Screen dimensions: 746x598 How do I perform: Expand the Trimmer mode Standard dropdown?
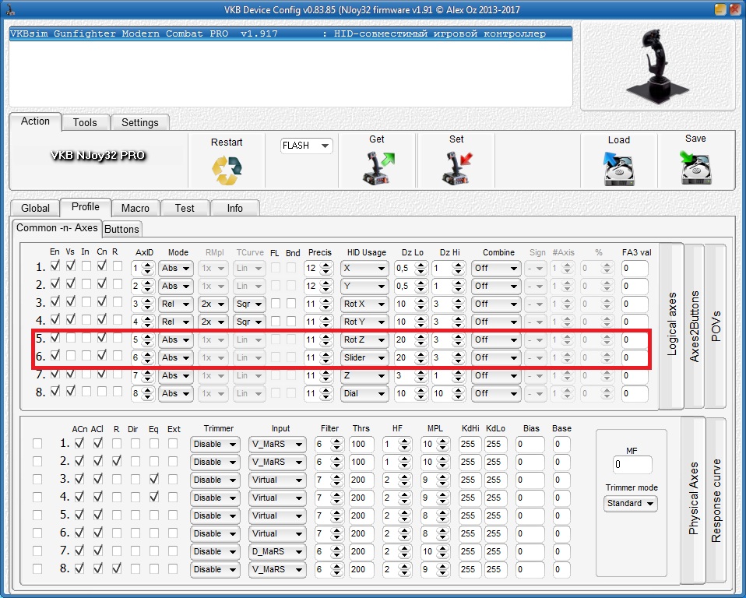click(x=630, y=504)
